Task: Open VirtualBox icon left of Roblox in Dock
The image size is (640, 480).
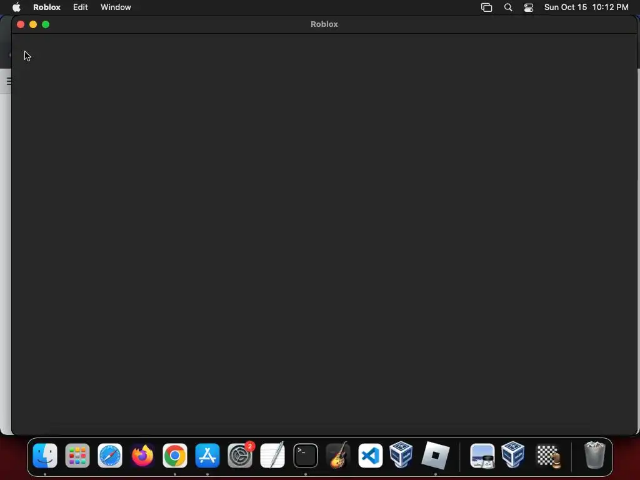Action: tap(401, 454)
